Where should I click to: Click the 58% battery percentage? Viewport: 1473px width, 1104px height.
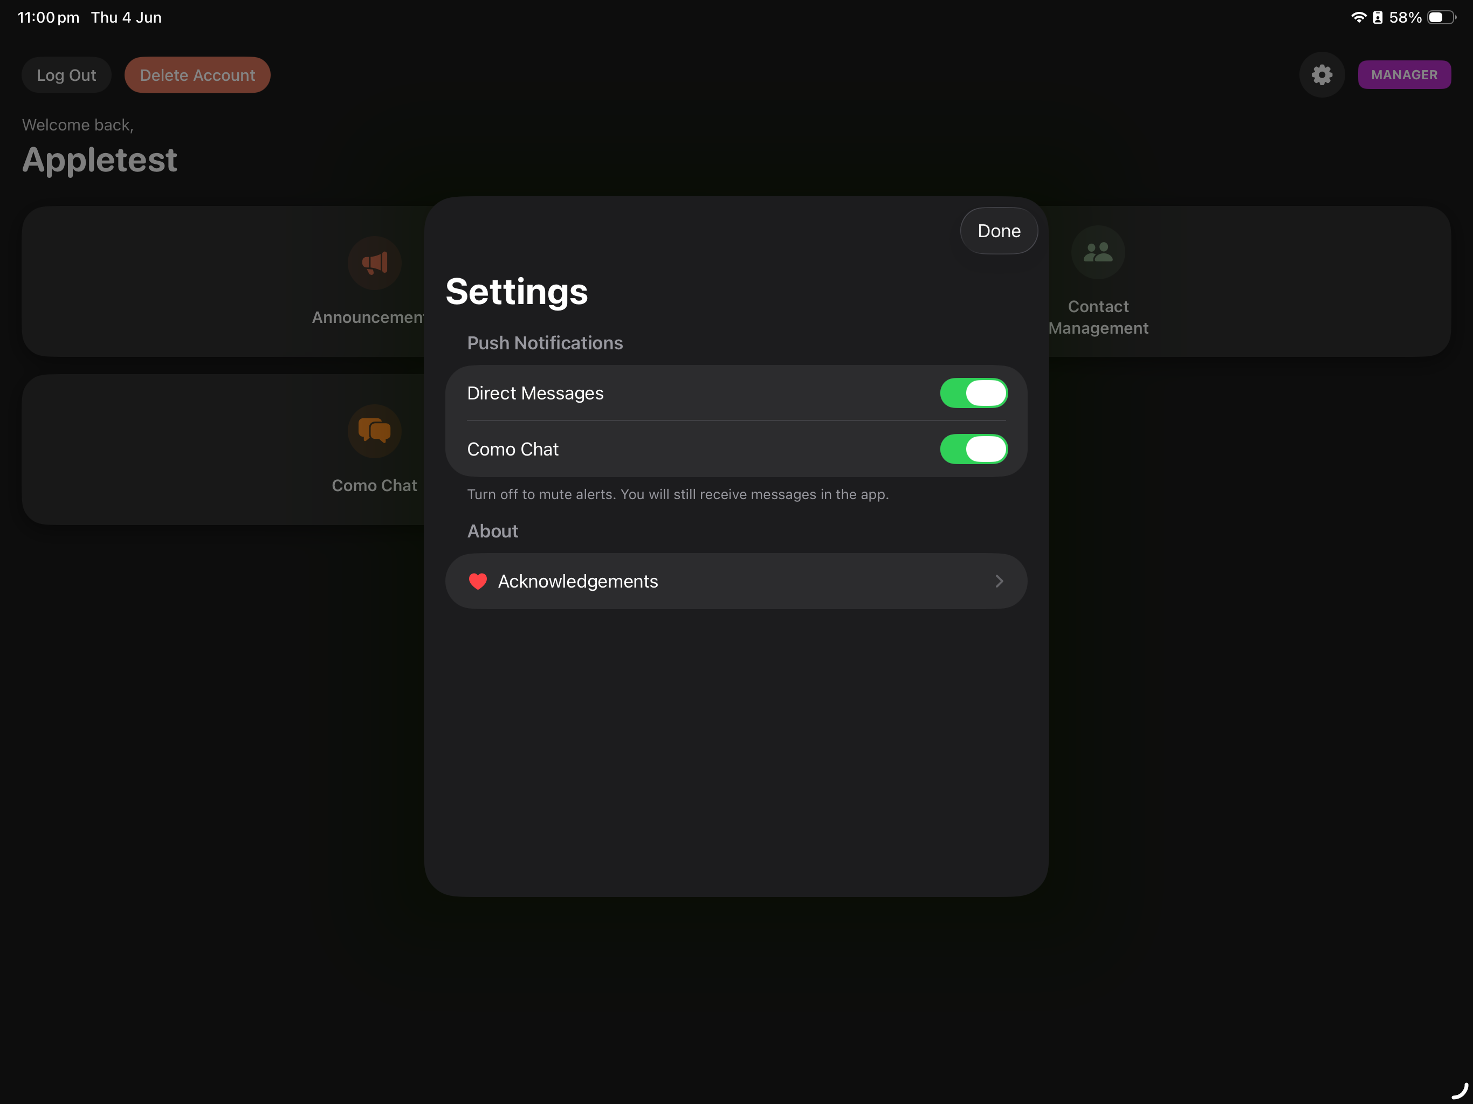coord(1405,17)
